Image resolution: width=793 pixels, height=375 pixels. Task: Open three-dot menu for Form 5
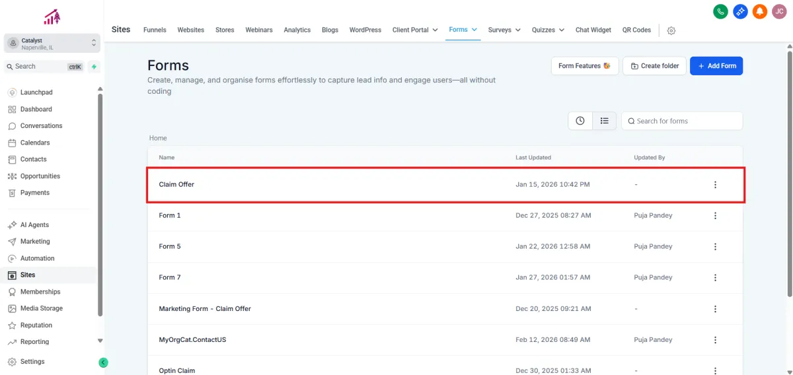(x=715, y=246)
